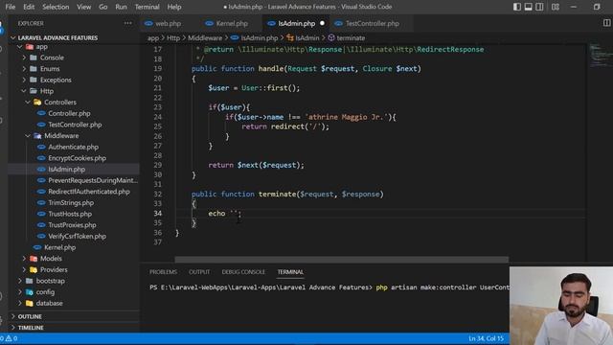
Task: Switch to Kernel.php editor tab
Action: coord(232,23)
